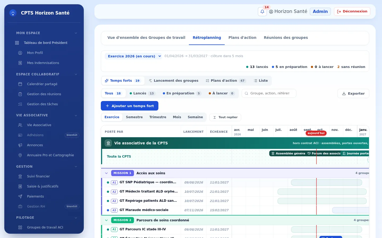Screen dimensions: 382x238
Task: Click the Gestion des réunions clipboard icon
Action: 20,94
